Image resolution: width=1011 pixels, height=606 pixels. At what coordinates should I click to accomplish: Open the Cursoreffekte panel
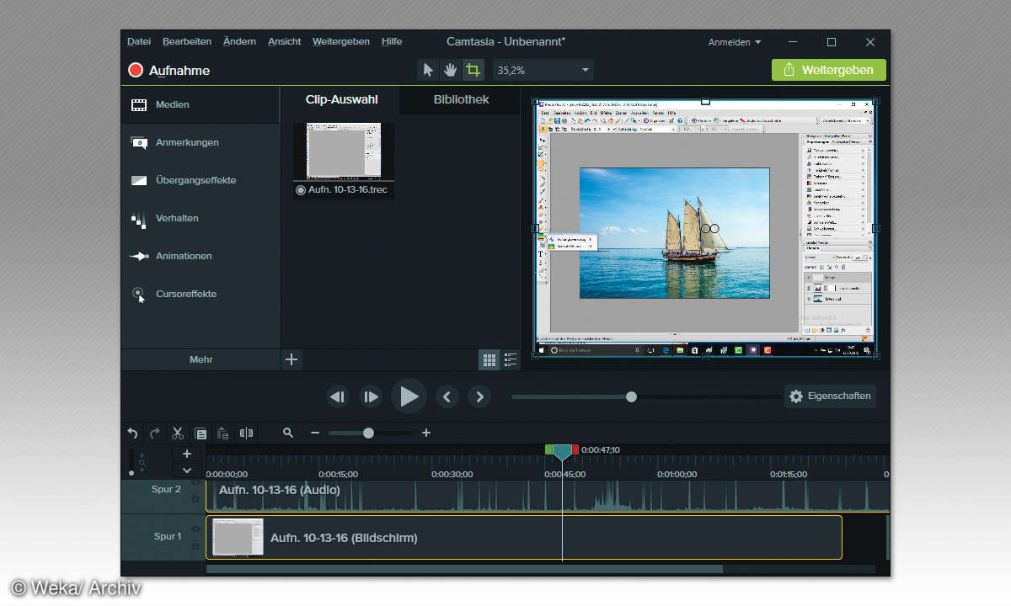pos(201,295)
